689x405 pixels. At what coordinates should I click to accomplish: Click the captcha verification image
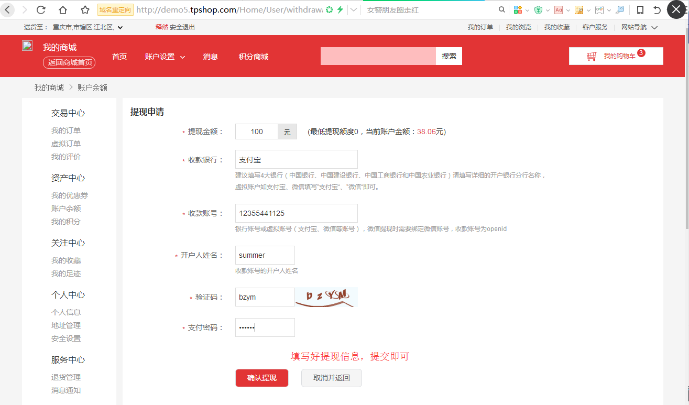tap(326, 296)
